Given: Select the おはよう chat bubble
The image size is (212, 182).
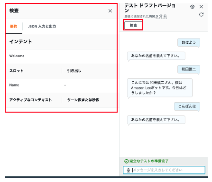Looking at the screenshot, I should pyautogui.click(x=189, y=42).
